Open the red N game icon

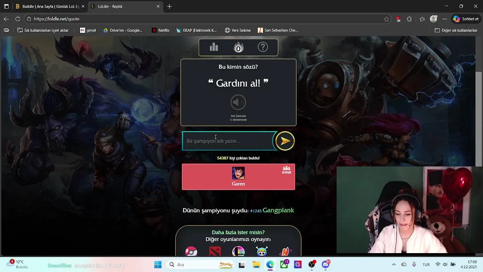tap(286, 252)
